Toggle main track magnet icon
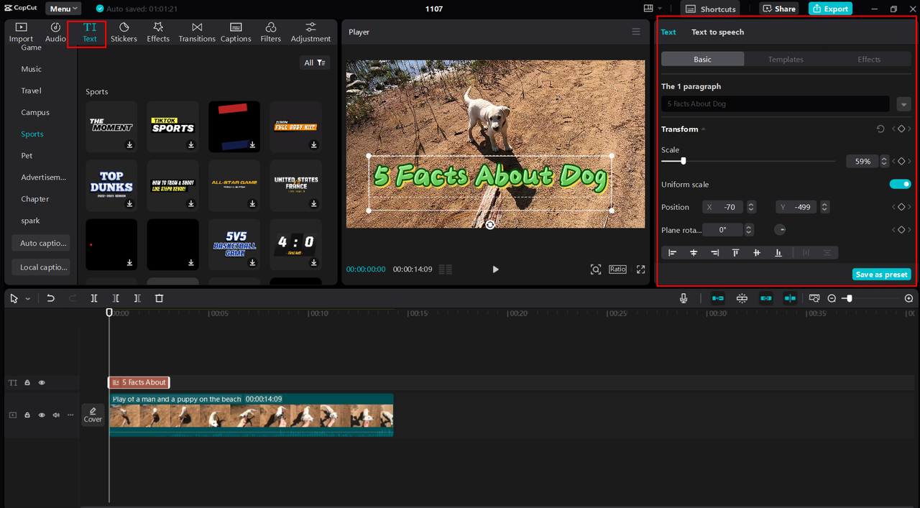The width and height of the screenshot is (920, 508). tap(717, 298)
